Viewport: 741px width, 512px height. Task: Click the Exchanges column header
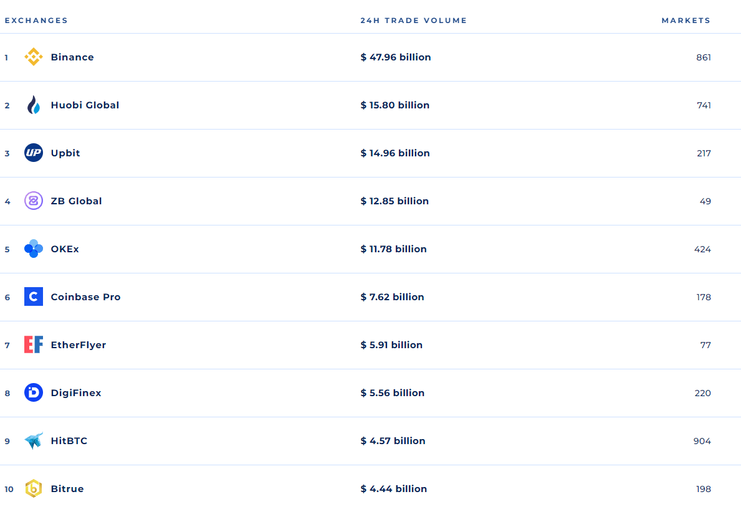pyautogui.click(x=36, y=21)
